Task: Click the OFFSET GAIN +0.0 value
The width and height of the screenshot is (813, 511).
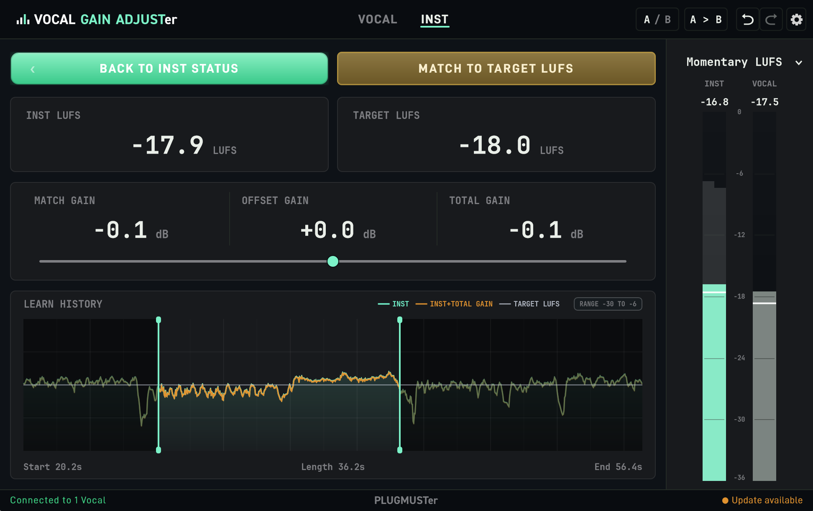Action: pyautogui.click(x=327, y=230)
